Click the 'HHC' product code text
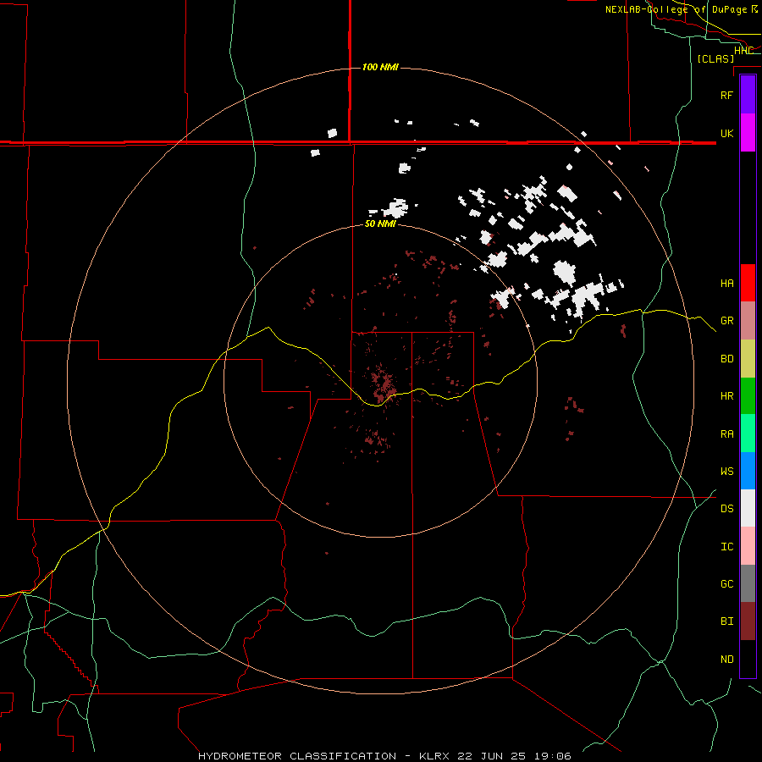The width and height of the screenshot is (762, 762). tap(743, 51)
